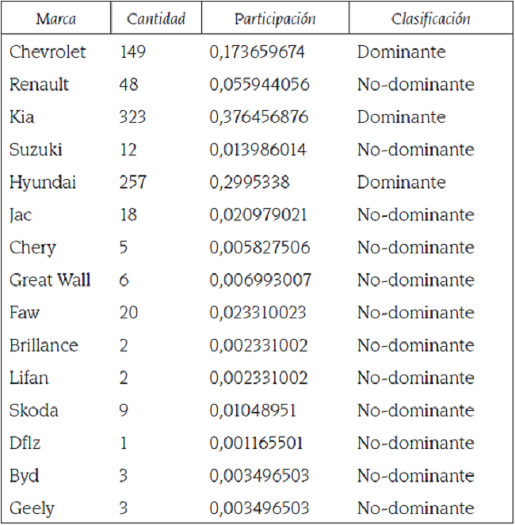Viewport: 515px width, 525px height.
Task: Click the Hyundai row label
Action: [x=43, y=182]
